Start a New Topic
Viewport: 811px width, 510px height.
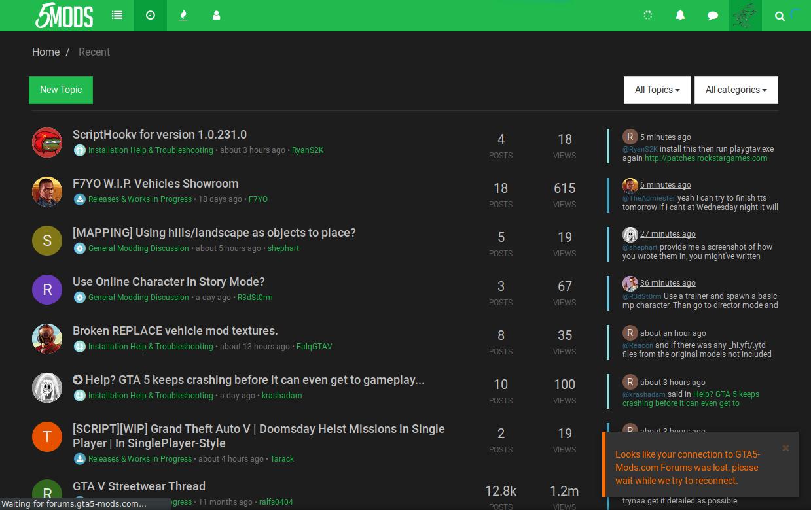coord(60,90)
